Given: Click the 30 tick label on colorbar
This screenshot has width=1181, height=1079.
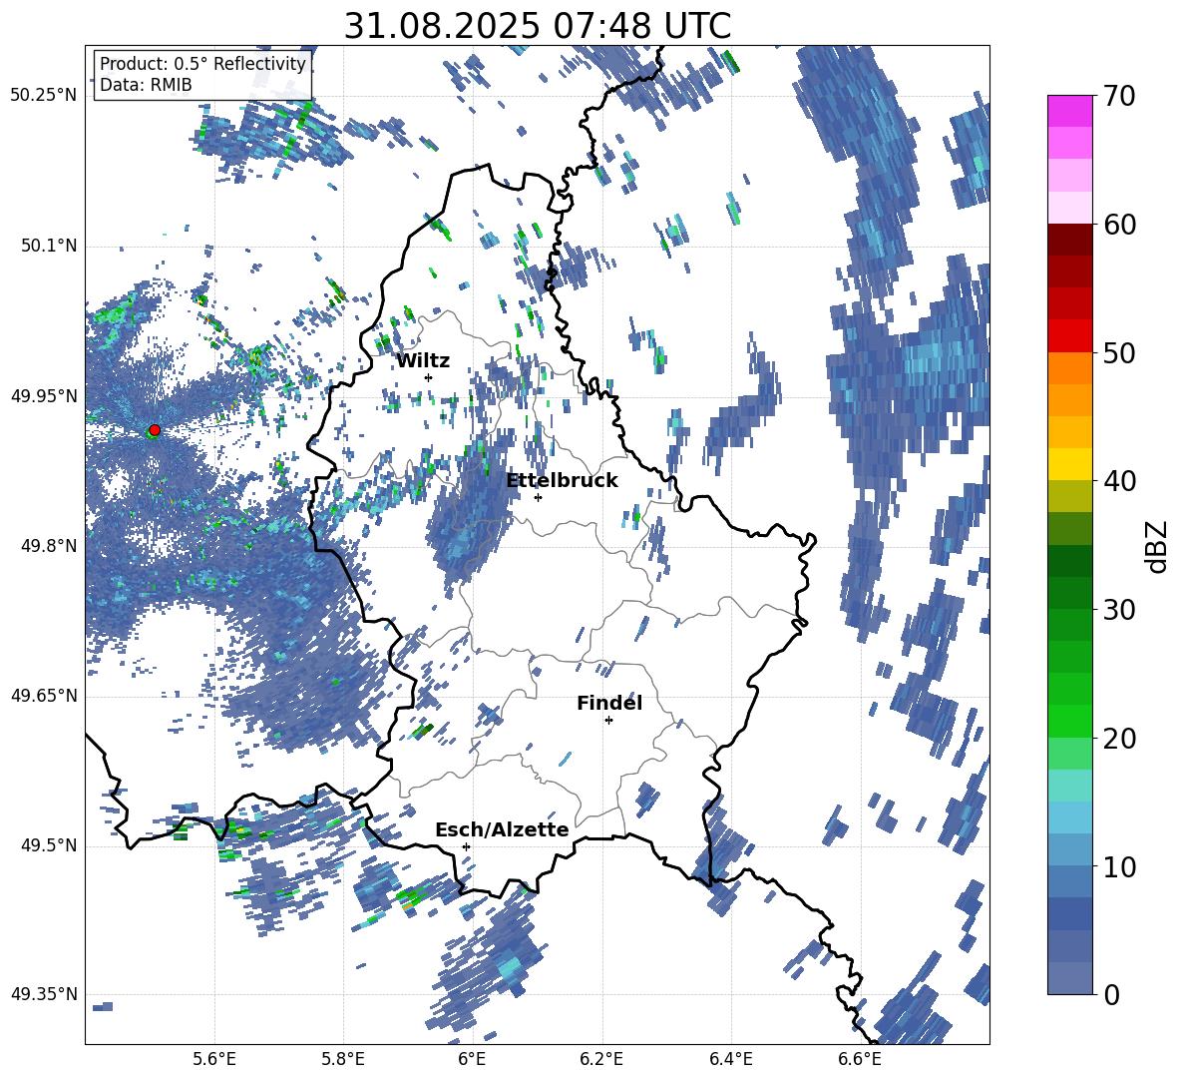Looking at the screenshot, I should [x=1120, y=610].
